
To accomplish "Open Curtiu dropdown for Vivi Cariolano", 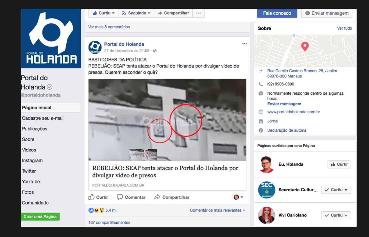I will [336, 215].
